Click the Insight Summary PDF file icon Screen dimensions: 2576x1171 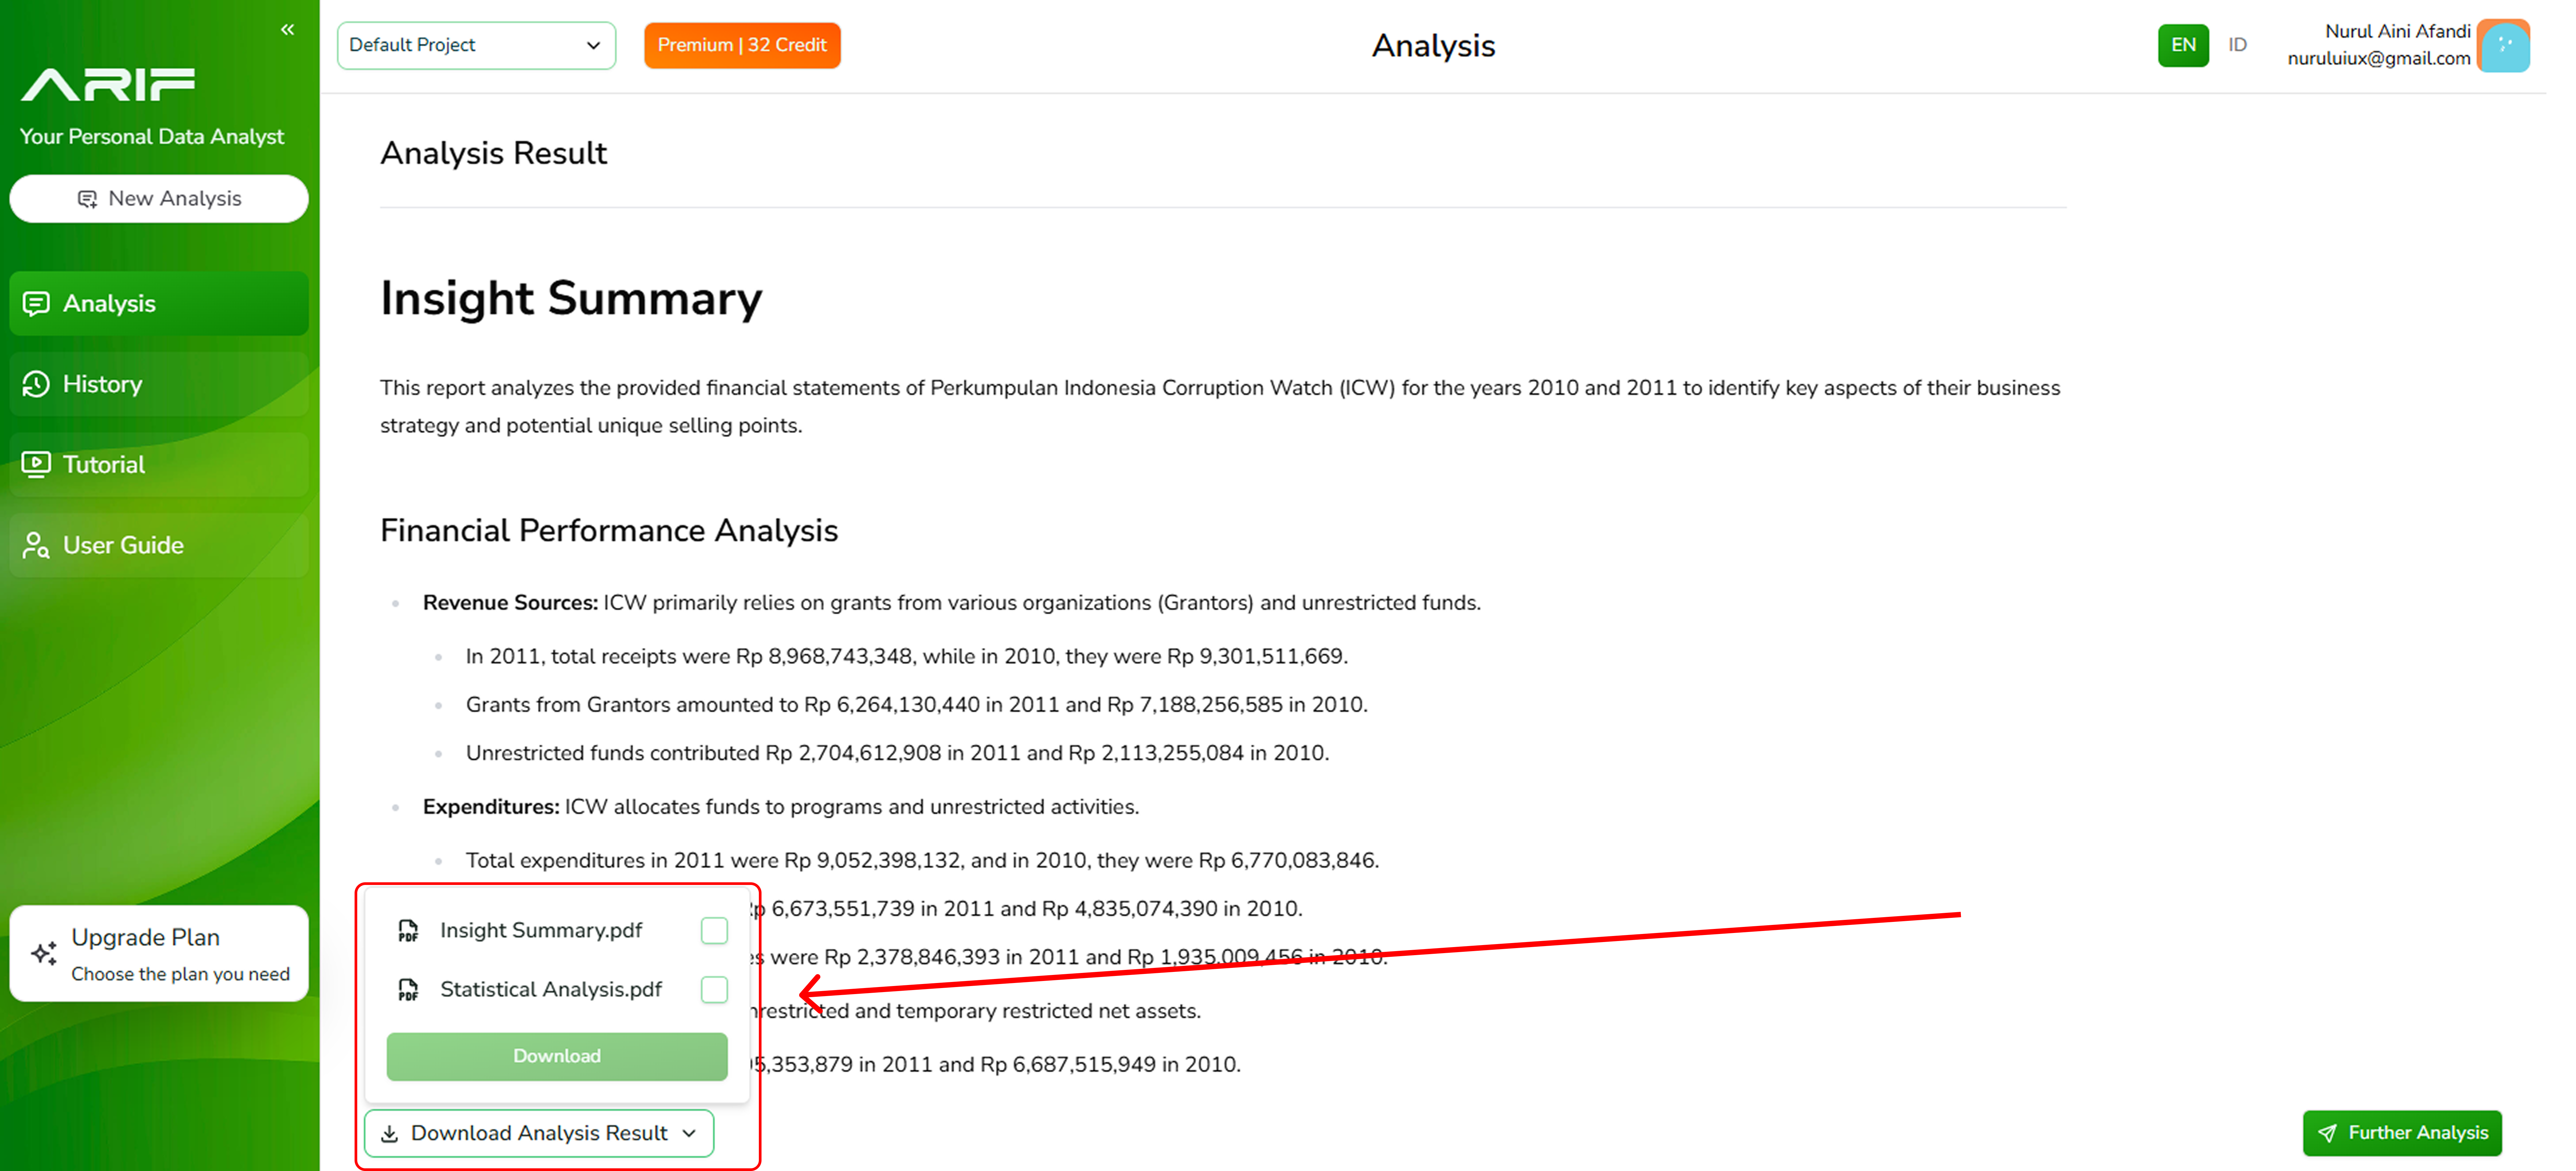[408, 931]
